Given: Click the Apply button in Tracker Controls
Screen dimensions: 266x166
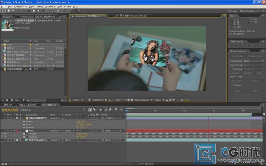Looking at the screenshot, I should (x=255, y=91).
